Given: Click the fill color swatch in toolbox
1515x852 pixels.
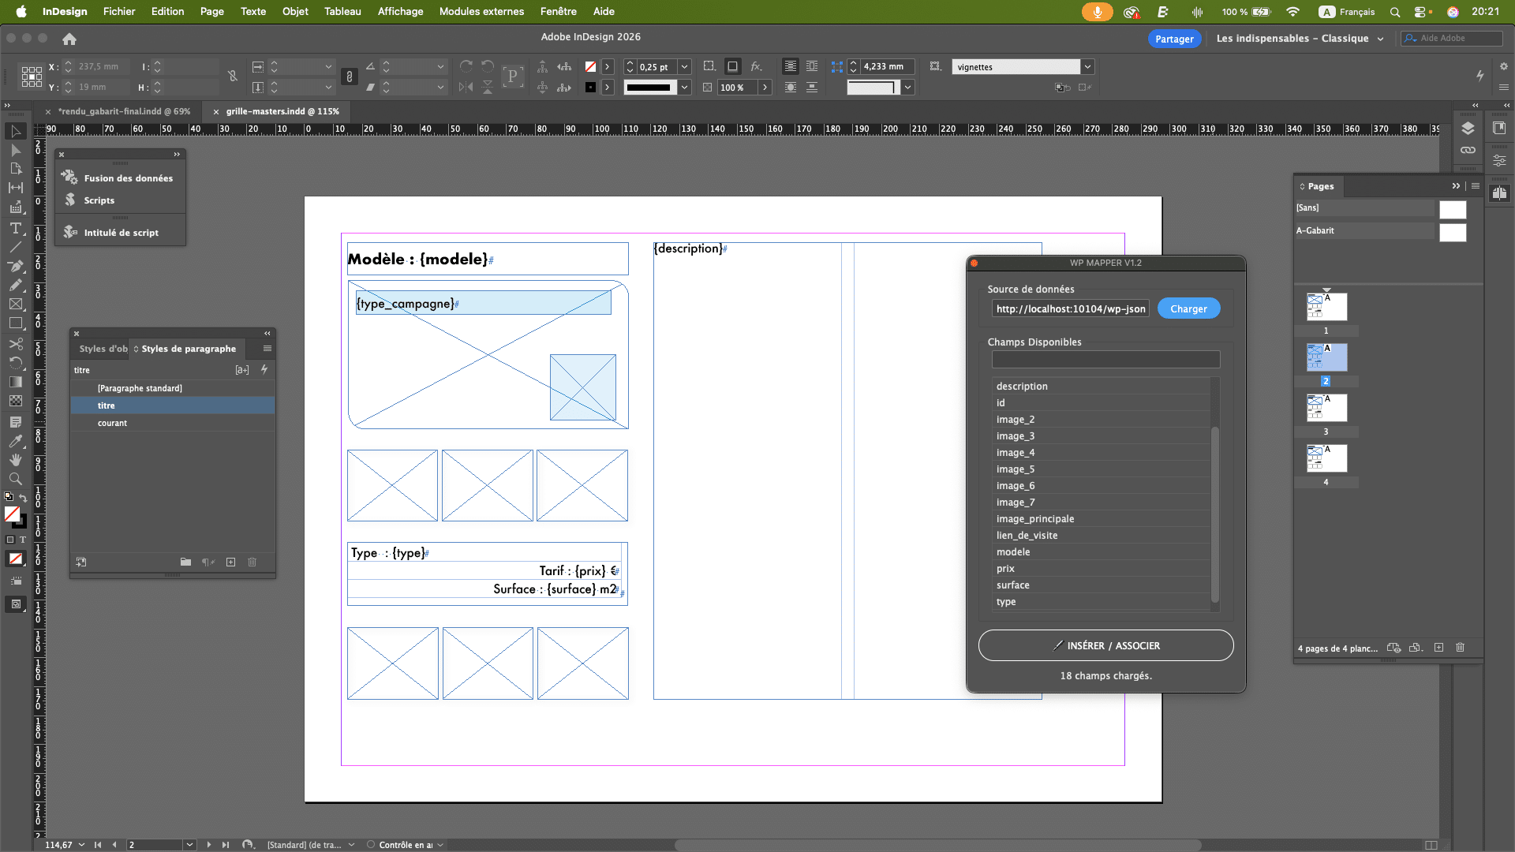Looking at the screenshot, I should 12,514.
